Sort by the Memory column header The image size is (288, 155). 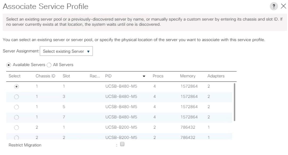point(188,76)
